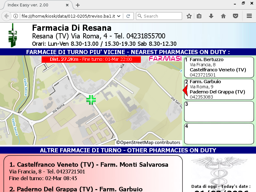Click the green pharmacy cross map marker

tap(91, 100)
